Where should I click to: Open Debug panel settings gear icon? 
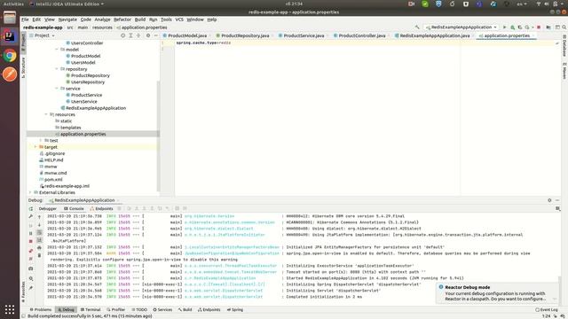549,200
